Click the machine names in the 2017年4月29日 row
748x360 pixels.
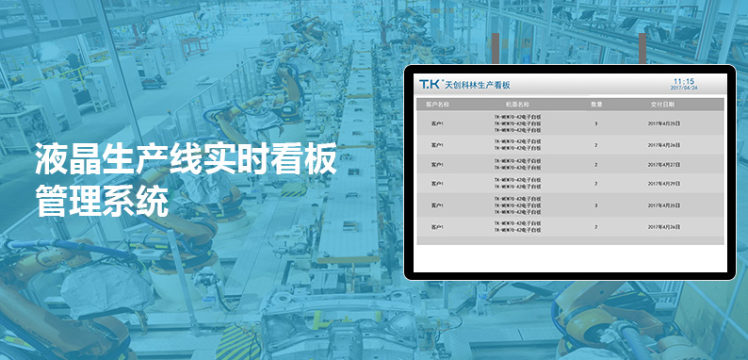[517, 184]
